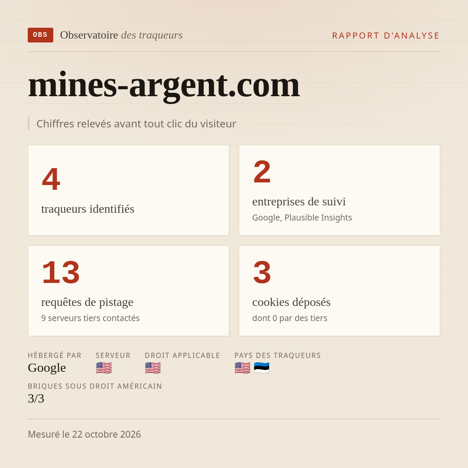468x468 pixels.
Task: Click the Hébergé par label
Action: 55,355
